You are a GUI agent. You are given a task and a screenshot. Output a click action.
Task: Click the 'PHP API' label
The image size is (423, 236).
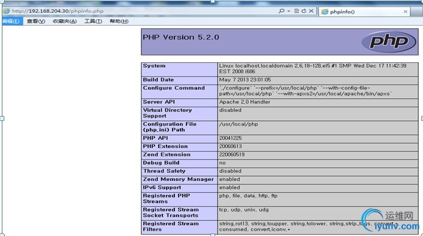coord(155,138)
